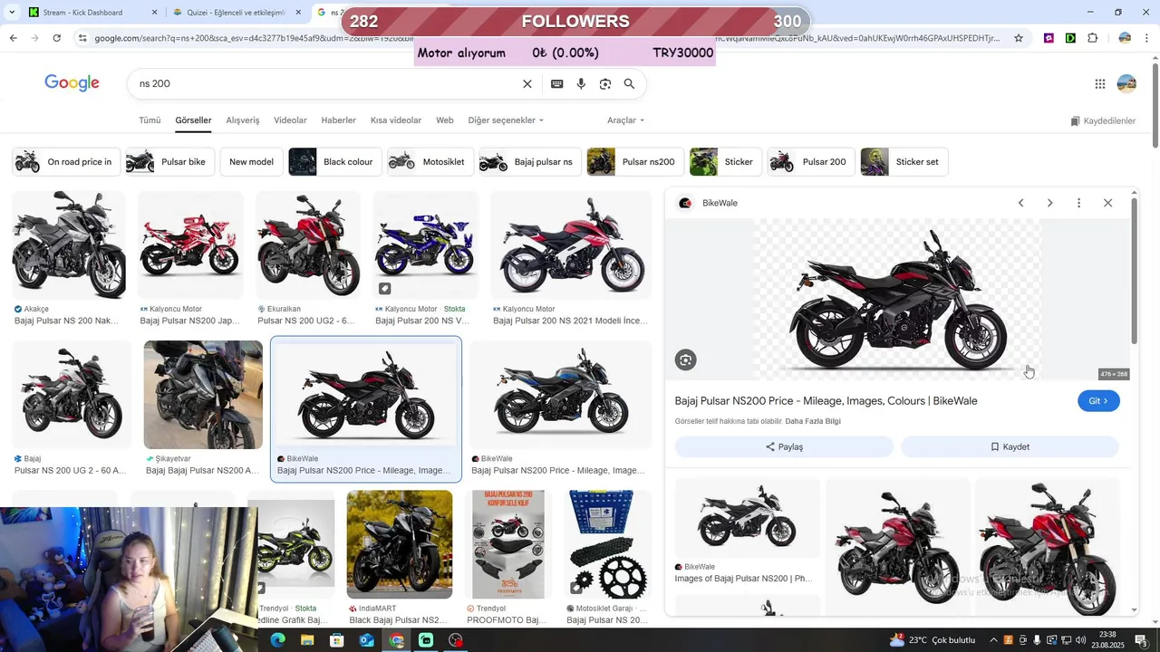The width and height of the screenshot is (1160, 652).
Task: Open the purple extension icon in the toolbar
Action: click(x=1049, y=38)
